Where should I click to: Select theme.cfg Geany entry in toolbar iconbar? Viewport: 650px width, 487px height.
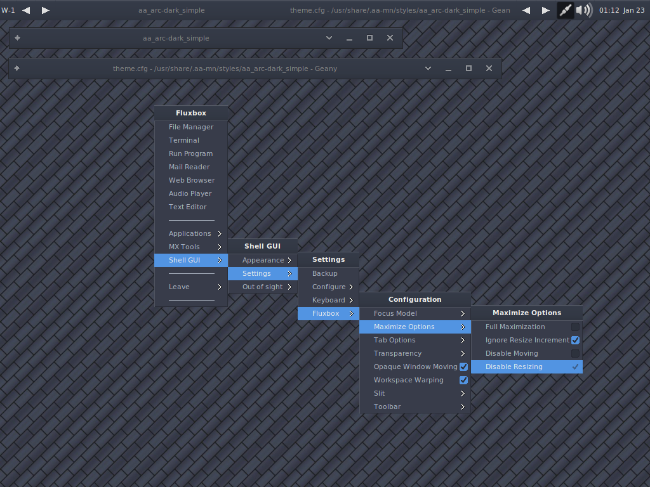400,10
